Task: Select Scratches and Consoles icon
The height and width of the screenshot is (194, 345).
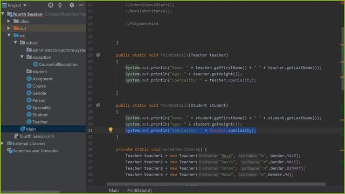Action: [x=10, y=150]
